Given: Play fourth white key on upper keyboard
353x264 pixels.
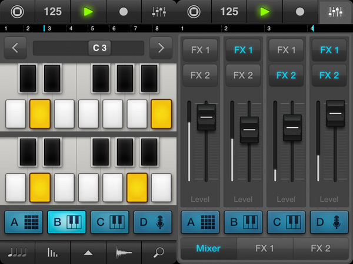Looking at the screenshot, I should click(x=88, y=114).
